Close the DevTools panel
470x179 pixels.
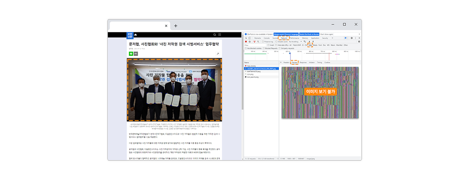(359, 38)
